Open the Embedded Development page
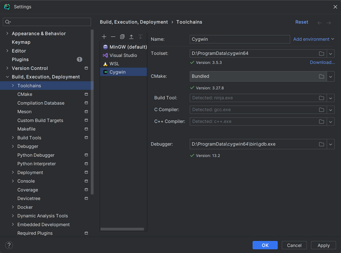This screenshot has height=253, width=341. point(43,225)
